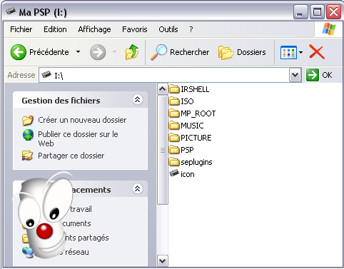Expand the view mode dropdown arrow

(x=300, y=52)
